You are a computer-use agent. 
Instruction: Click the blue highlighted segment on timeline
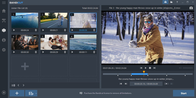tap(139, 74)
